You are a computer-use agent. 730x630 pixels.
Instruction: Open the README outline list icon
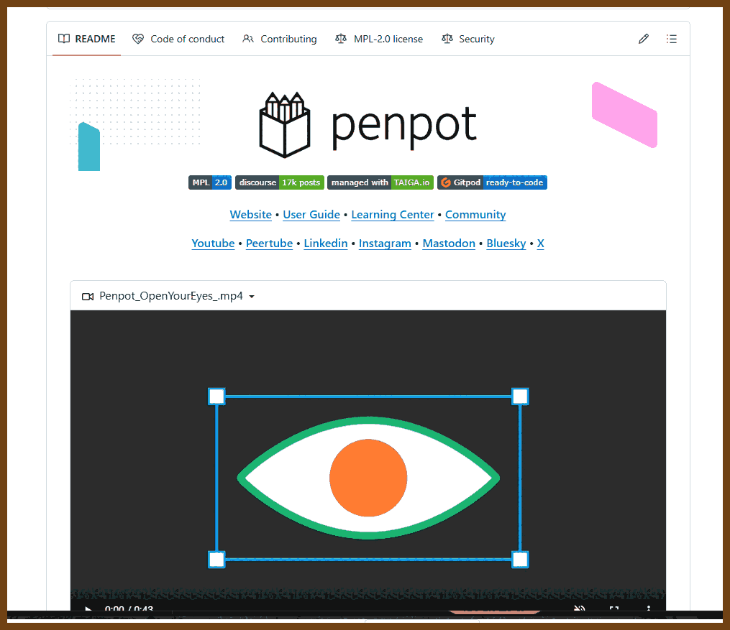671,39
